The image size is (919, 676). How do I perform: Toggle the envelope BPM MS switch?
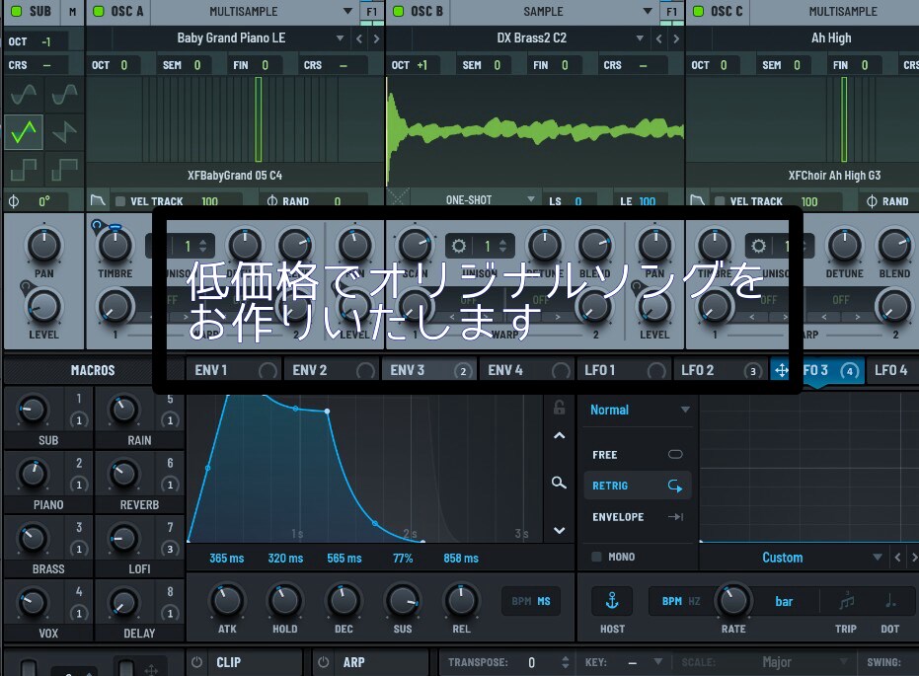531,601
